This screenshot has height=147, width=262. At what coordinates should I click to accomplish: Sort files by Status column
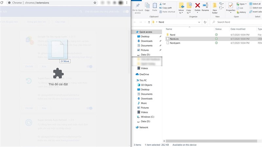(x=218, y=29)
